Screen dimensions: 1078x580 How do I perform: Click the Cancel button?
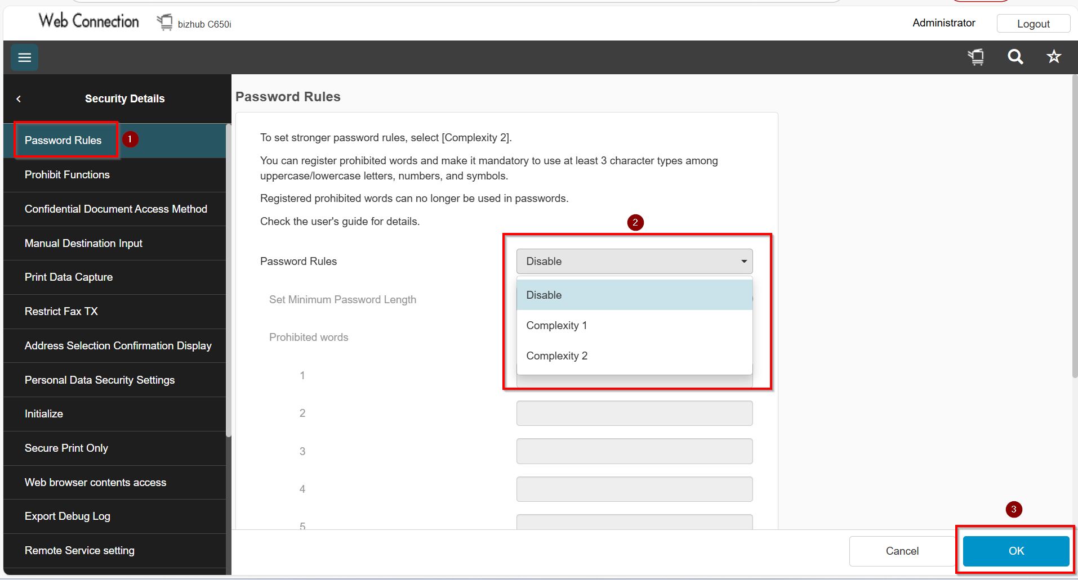coord(902,551)
